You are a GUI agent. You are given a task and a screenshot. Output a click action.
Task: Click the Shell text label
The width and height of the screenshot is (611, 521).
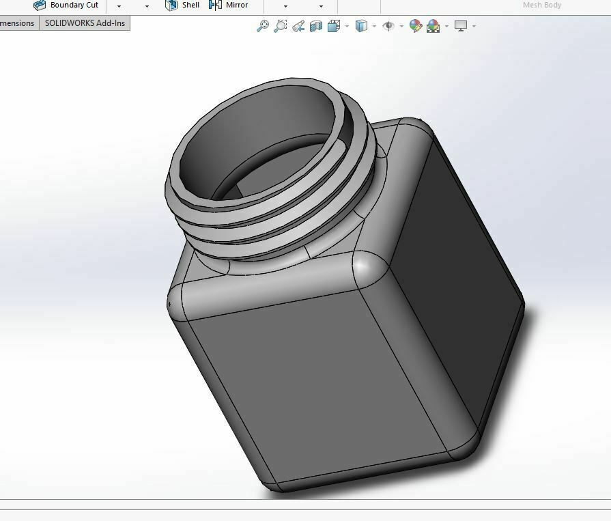pos(190,5)
